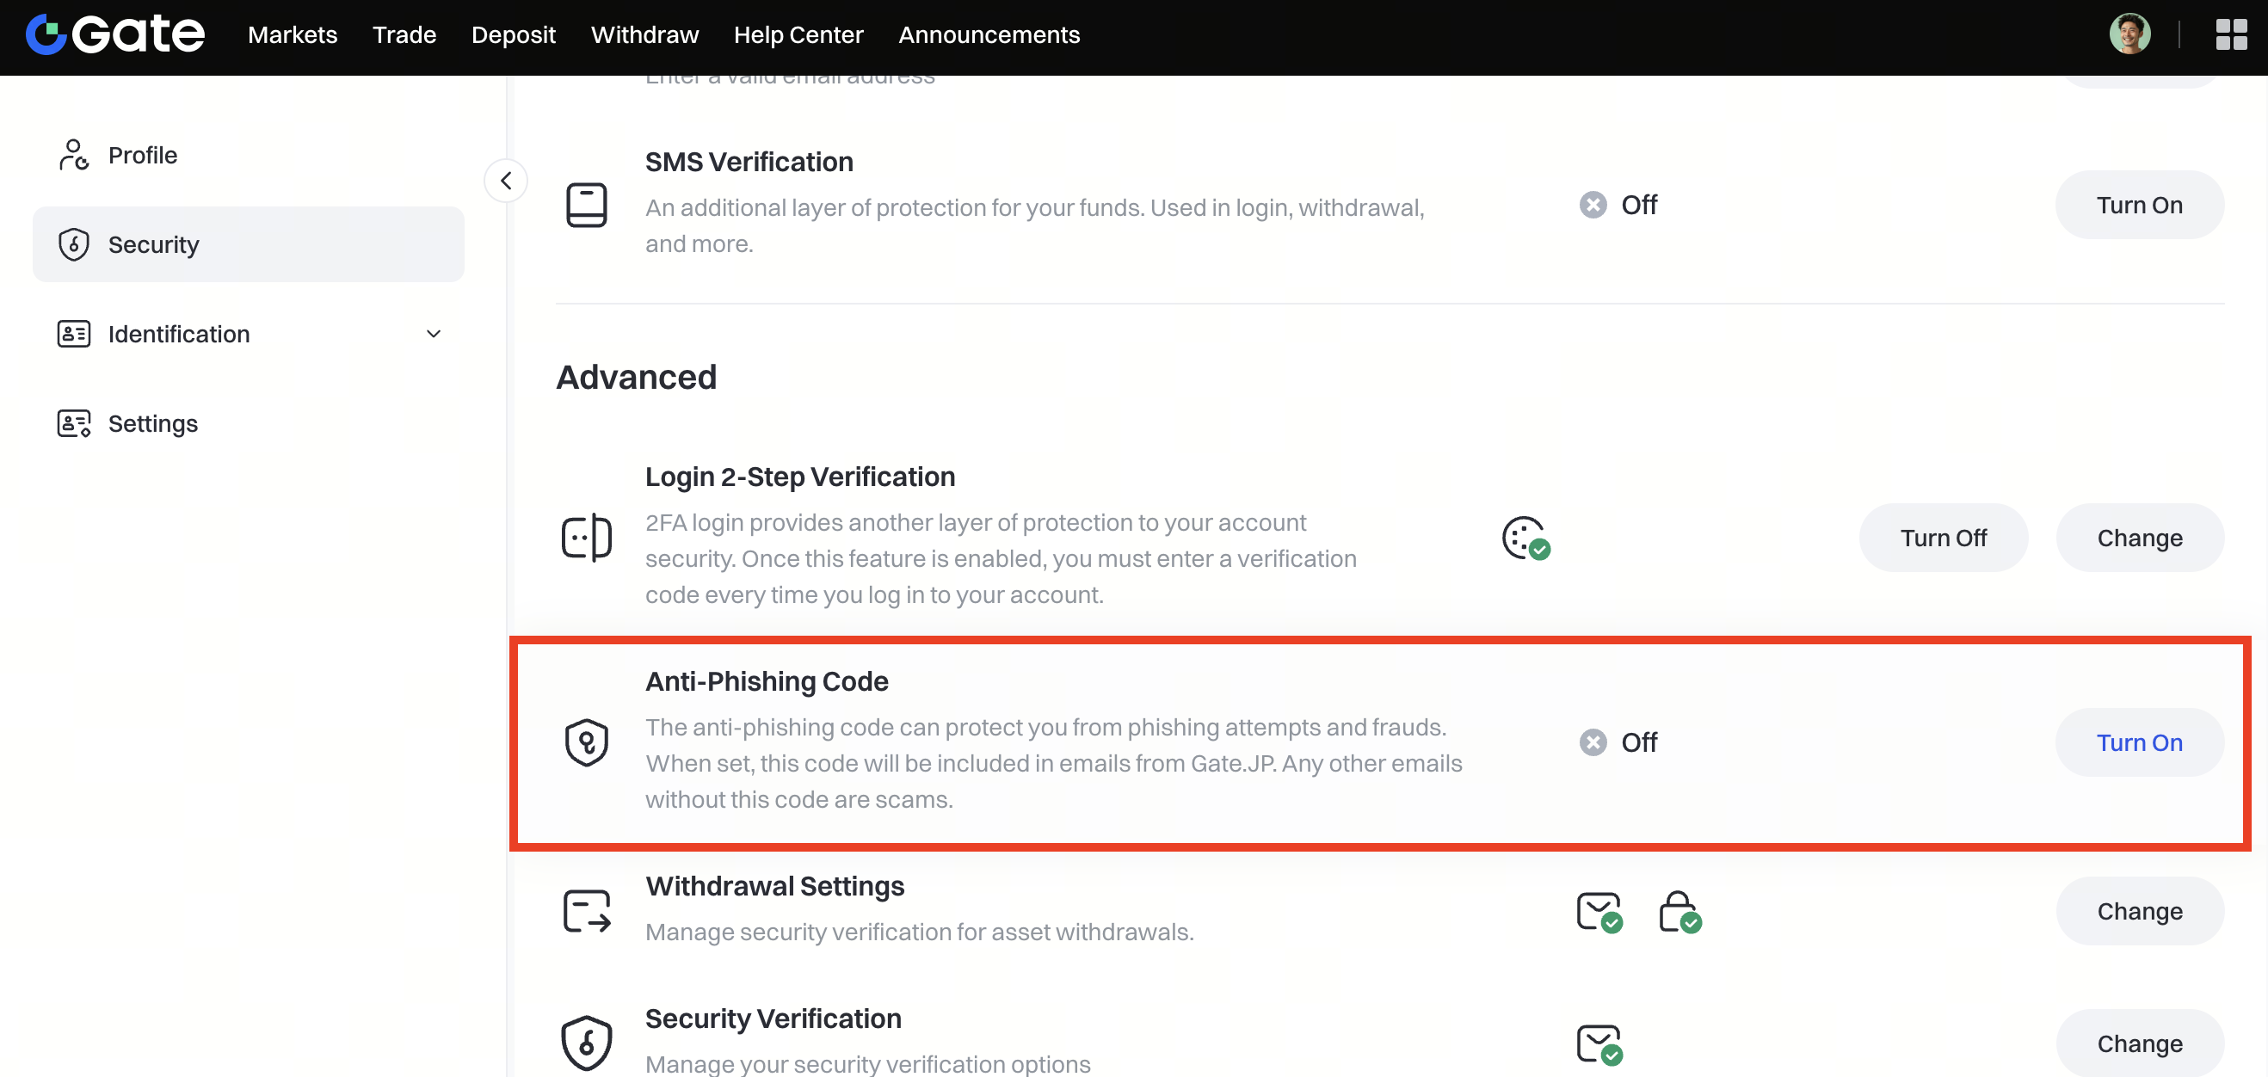Go to Profile in sidebar
This screenshot has height=1077, width=2268.
click(x=143, y=155)
